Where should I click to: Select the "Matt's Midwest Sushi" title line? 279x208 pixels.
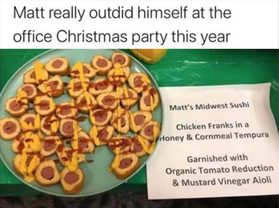(x=209, y=107)
